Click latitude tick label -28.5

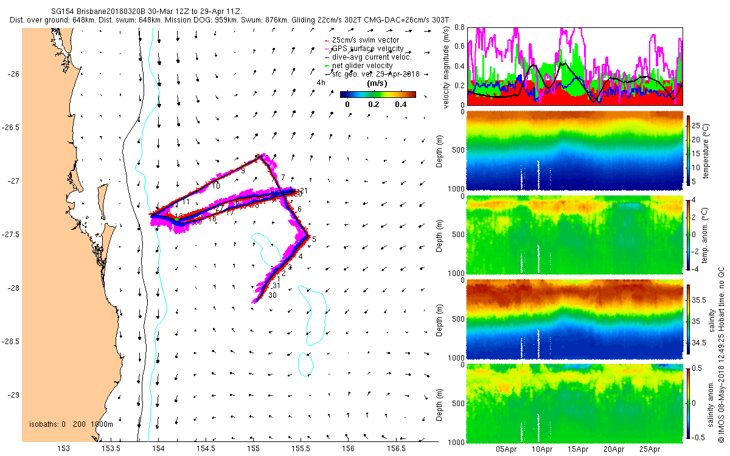tap(11, 342)
